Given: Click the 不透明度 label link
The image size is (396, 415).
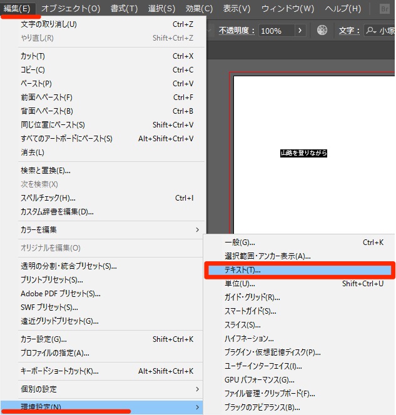Looking at the screenshot, I should click(x=236, y=31).
